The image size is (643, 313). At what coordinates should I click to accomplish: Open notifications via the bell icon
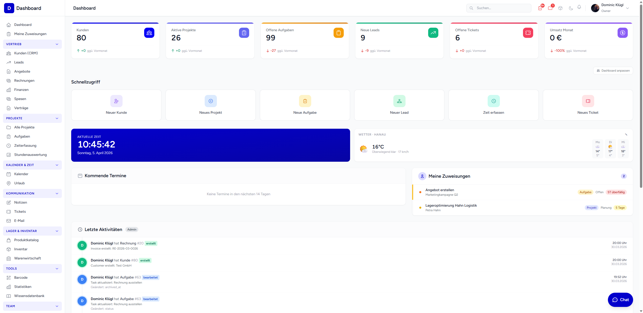pyautogui.click(x=579, y=8)
